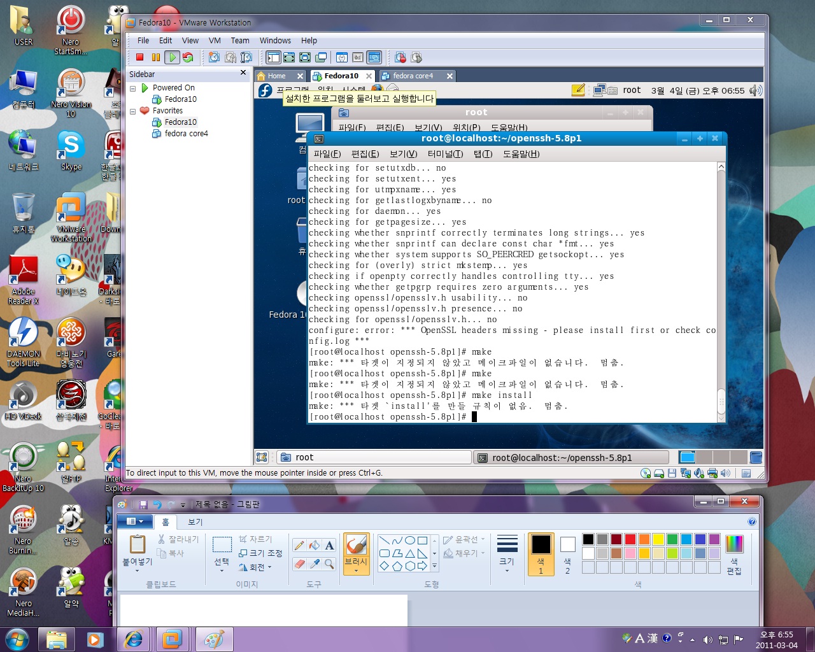Viewport: 815px width, 652px height.
Task: Click the 크기 조정 resize button in Paint
Action: click(260, 553)
